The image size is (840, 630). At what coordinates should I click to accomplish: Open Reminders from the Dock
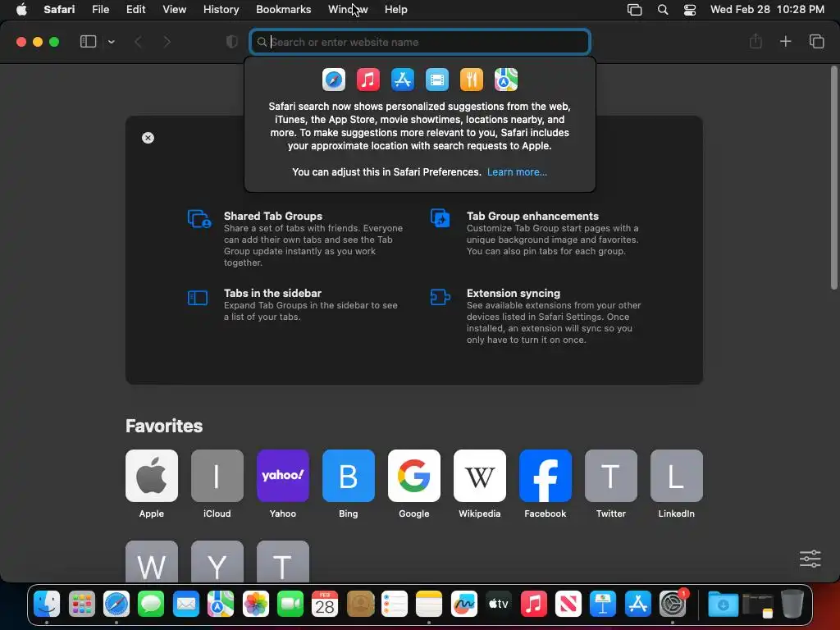pos(395,605)
